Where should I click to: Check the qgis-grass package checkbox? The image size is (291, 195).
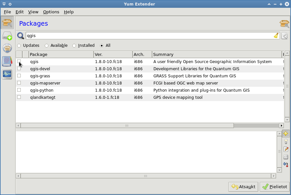(x=19, y=76)
